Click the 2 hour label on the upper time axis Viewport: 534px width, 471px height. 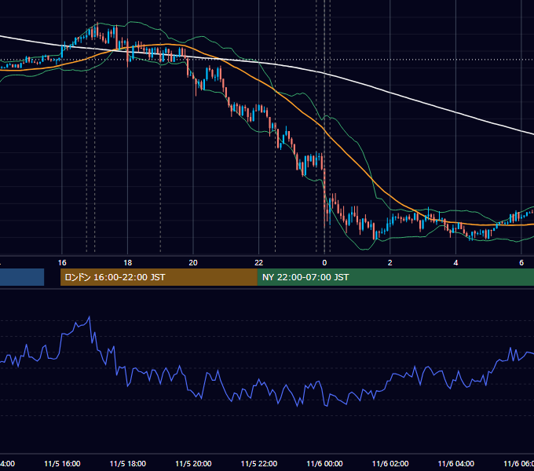click(390, 263)
